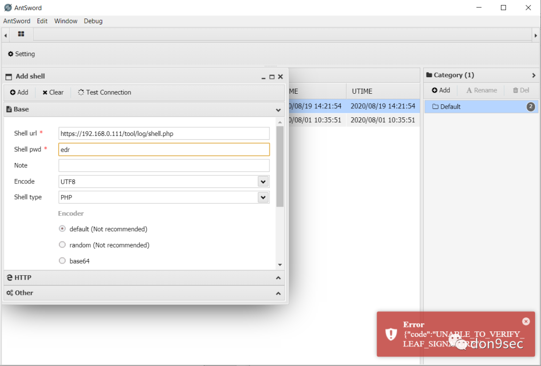The image size is (541, 366).
Task: Click the AntSword logo in title bar
Action: (x=8, y=8)
